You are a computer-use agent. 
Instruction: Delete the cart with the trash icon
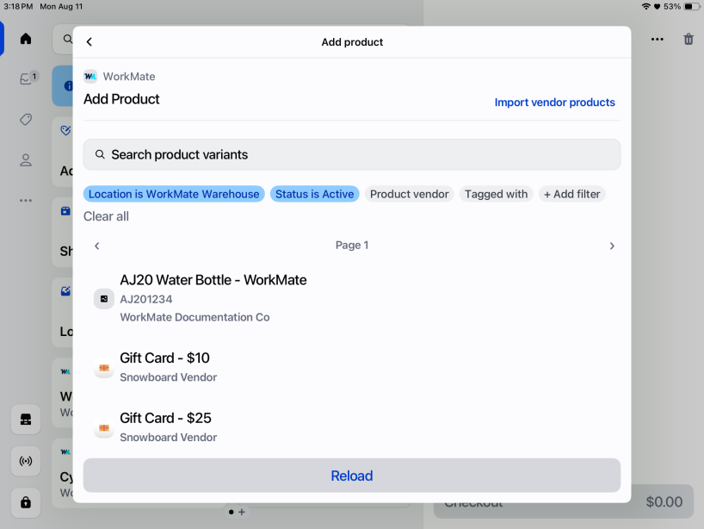coord(689,39)
